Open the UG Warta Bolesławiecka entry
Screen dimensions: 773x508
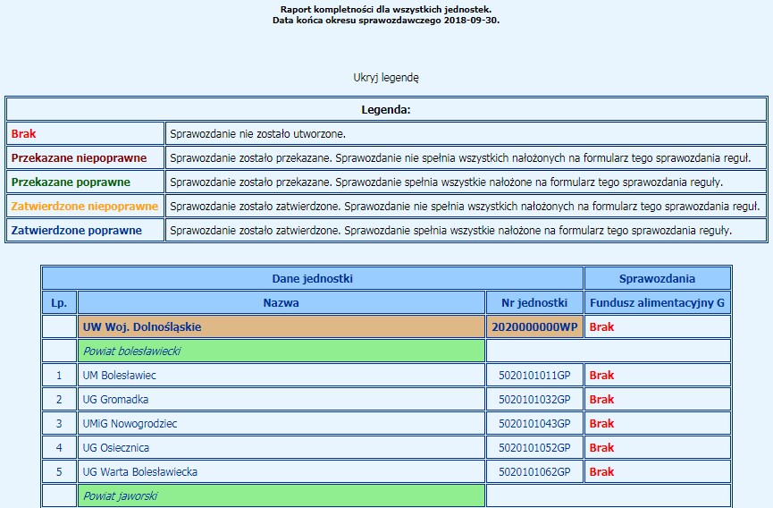click(139, 472)
